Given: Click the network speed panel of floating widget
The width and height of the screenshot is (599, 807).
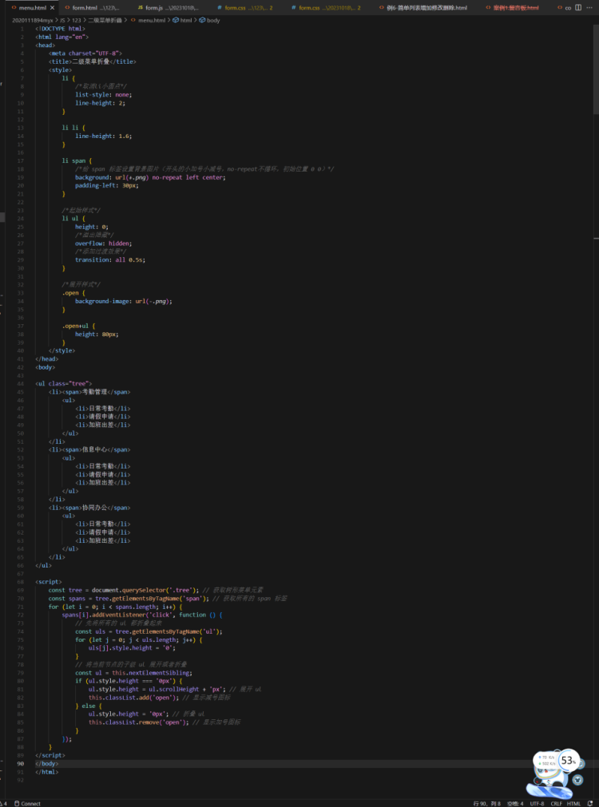Looking at the screenshot, I should [x=548, y=761].
